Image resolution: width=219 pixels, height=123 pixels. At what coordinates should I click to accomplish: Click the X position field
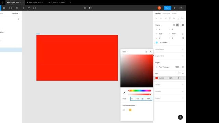pyautogui.click(x=161, y=29)
